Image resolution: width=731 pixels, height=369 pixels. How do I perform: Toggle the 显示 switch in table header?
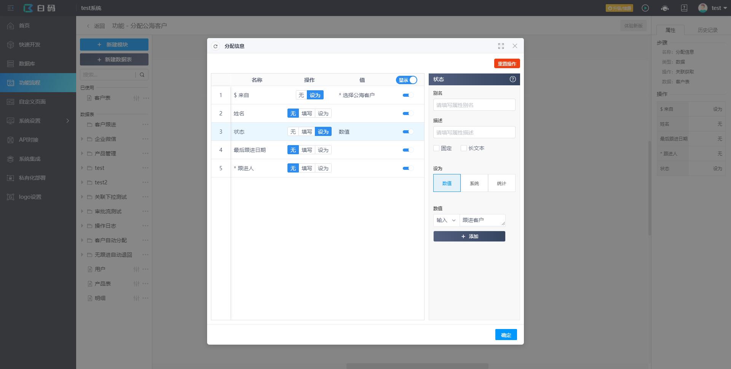(407, 80)
